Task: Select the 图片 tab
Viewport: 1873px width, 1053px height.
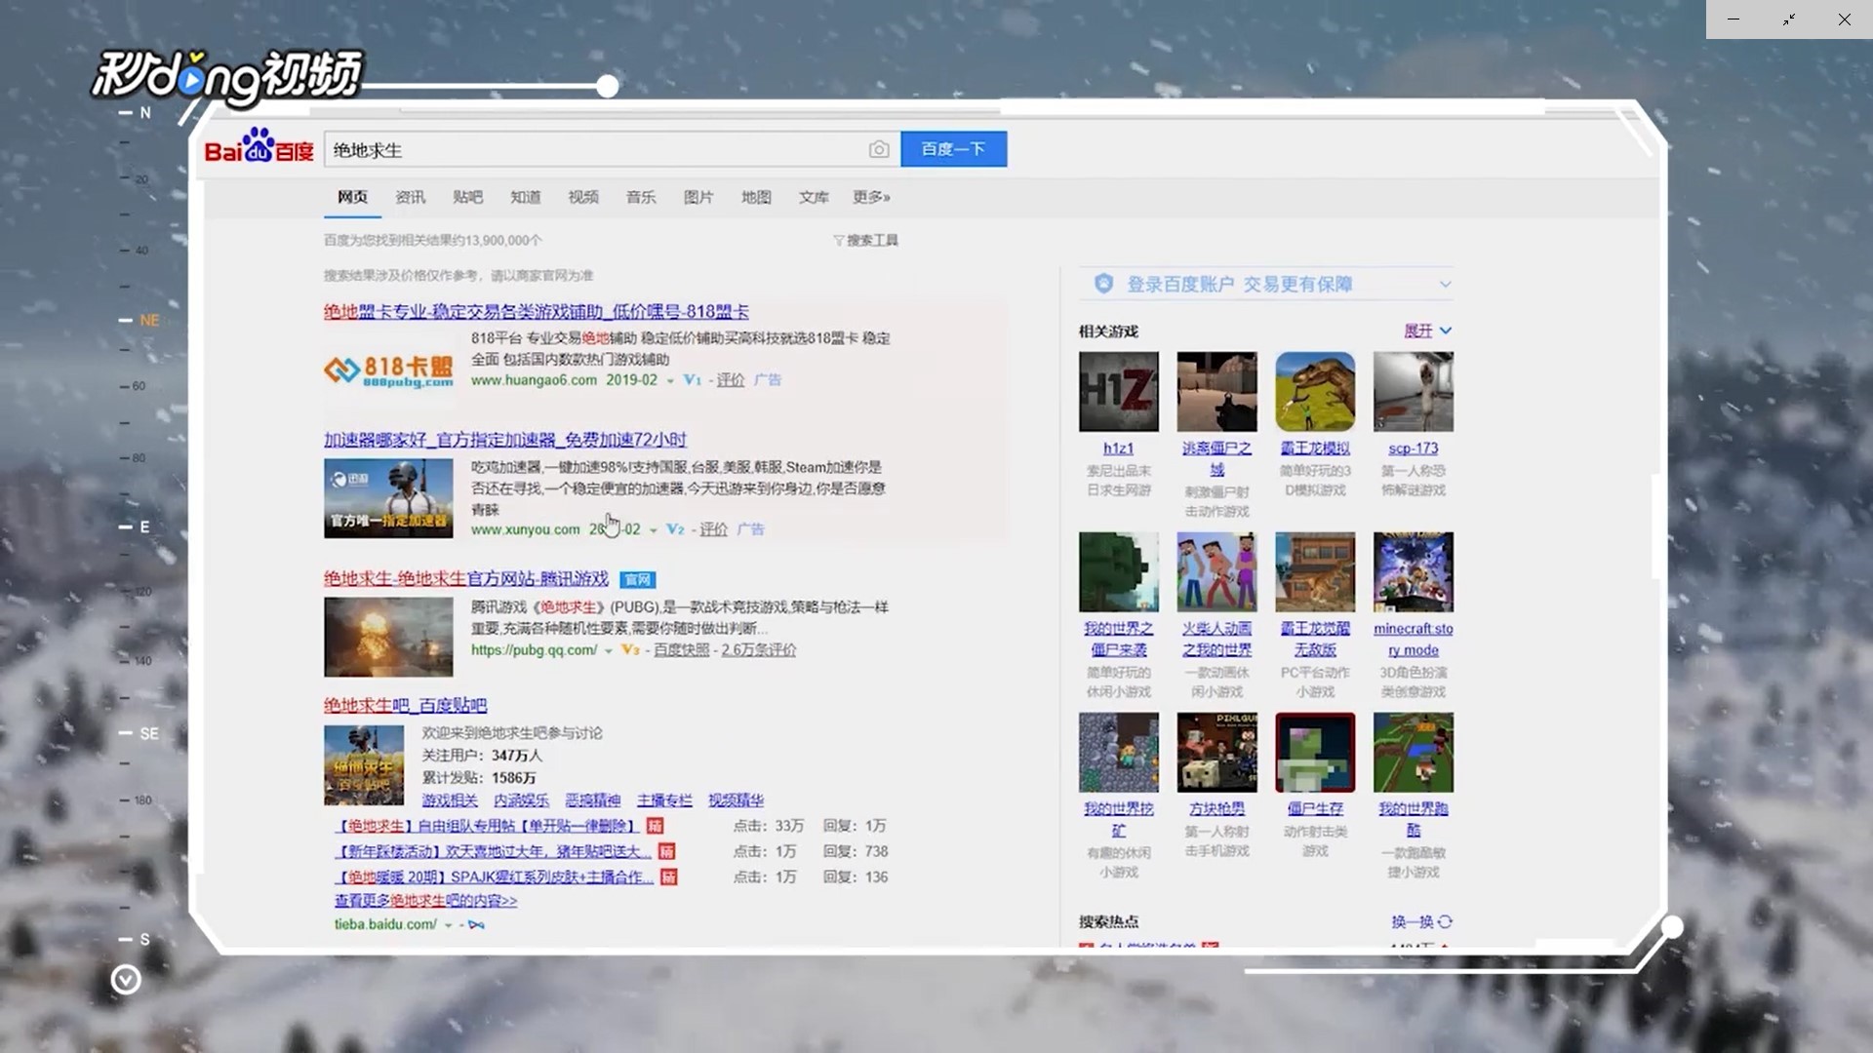Action: [x=698, y=197]
